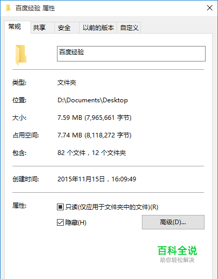Click the large folder icon beside the name field

pyautogui.click(x=21, y=55)
